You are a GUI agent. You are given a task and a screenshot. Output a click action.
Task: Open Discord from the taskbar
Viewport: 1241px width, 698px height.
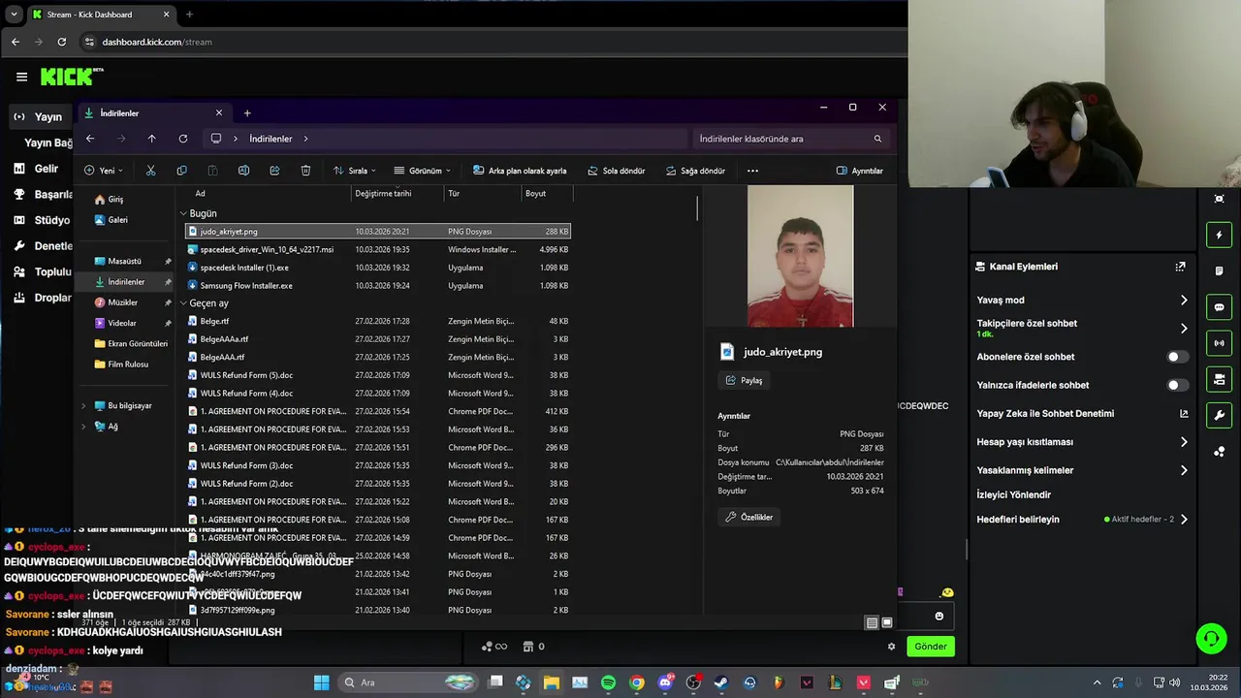pyautogui.click(x=665, y=682)
